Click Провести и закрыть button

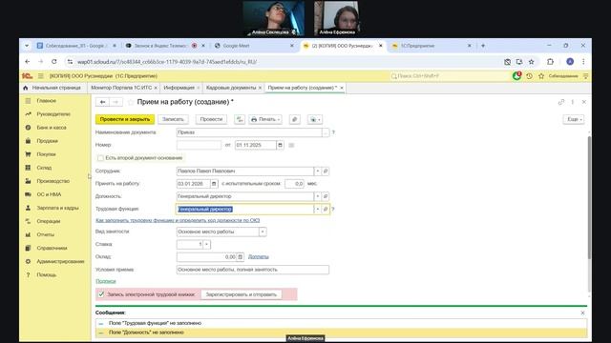pyautogui.click(x=125, y=119)
